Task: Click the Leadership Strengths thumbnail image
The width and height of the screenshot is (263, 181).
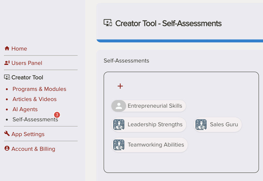Action: pyautogui.click(x=119, y=125)
